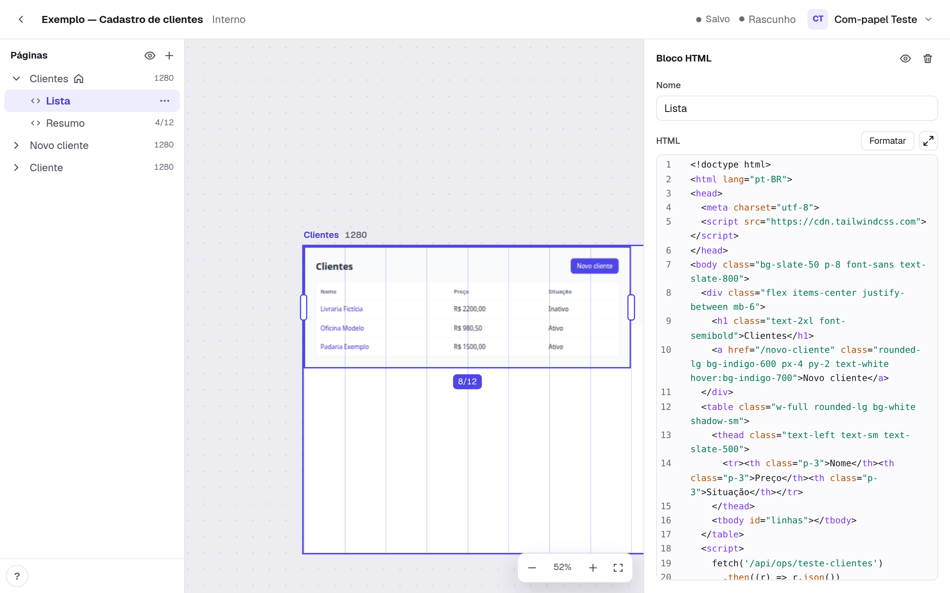Click the Oficina Modelo link in preview
This screenshot has height=593, width=950.
342,328
